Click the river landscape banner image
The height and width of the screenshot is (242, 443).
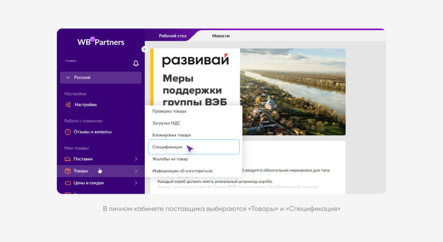click(292, 91)
